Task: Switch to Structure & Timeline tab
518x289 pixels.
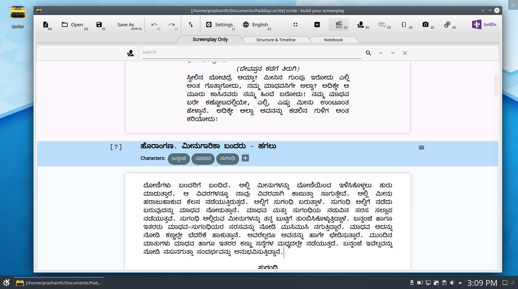Action: pos(275,40)
